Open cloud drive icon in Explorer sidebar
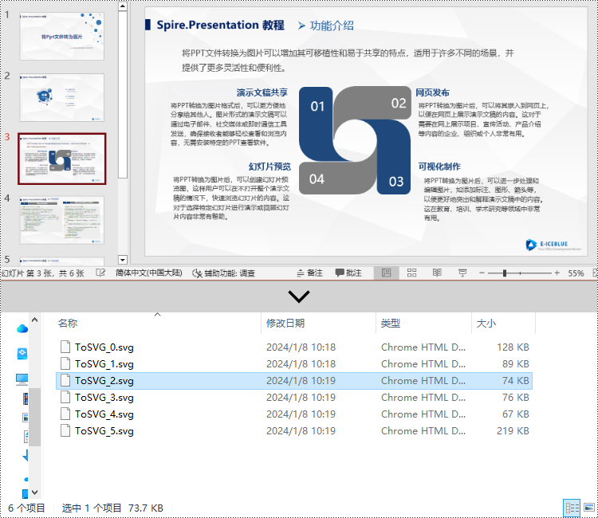 point(22,328)
